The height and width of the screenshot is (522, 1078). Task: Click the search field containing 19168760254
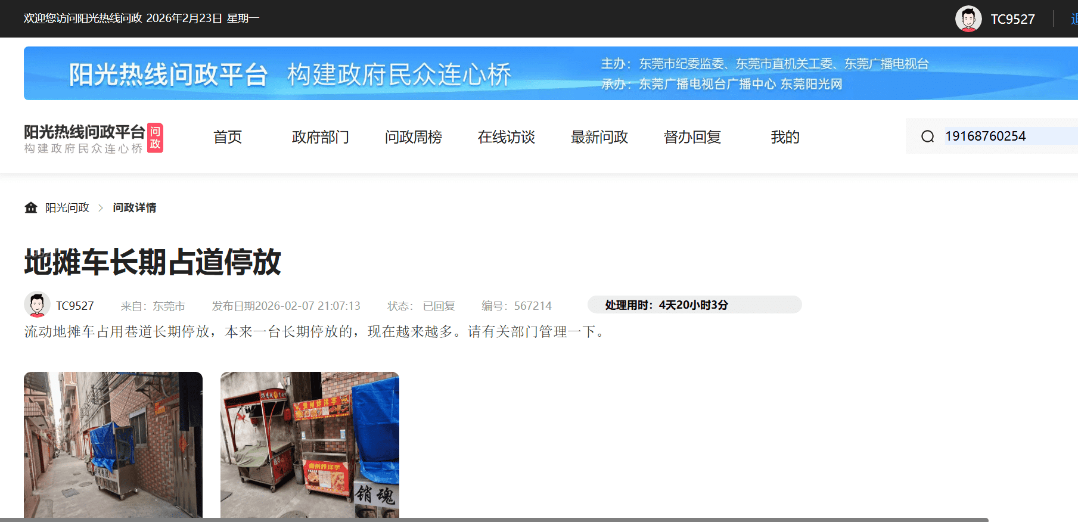coord(1007,136)
